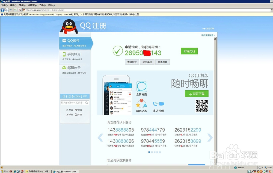Select the 年度 search category
This screenshot has width=273, height=173.
79,115
